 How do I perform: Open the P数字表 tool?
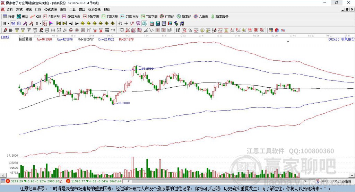pos(91,17)
